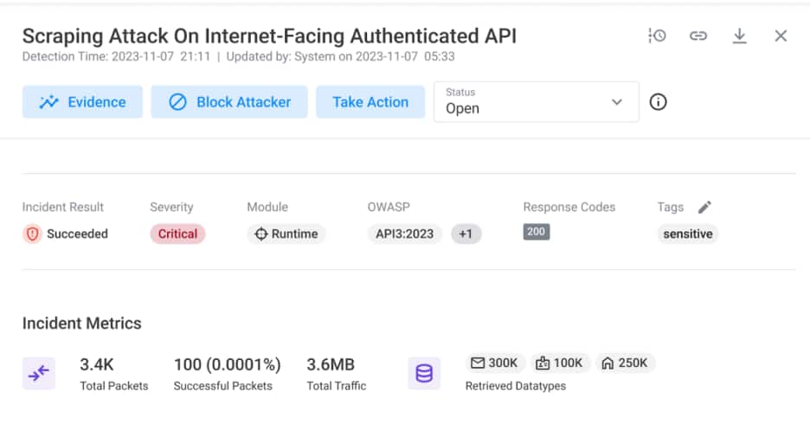Click the Retrieved Datatypes database icon
810x424 pixels.
click(424, 373)
